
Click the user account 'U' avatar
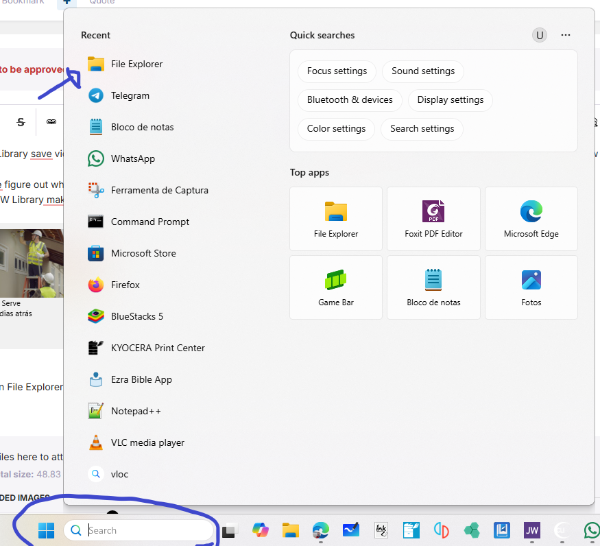click(x=540, y=35)
